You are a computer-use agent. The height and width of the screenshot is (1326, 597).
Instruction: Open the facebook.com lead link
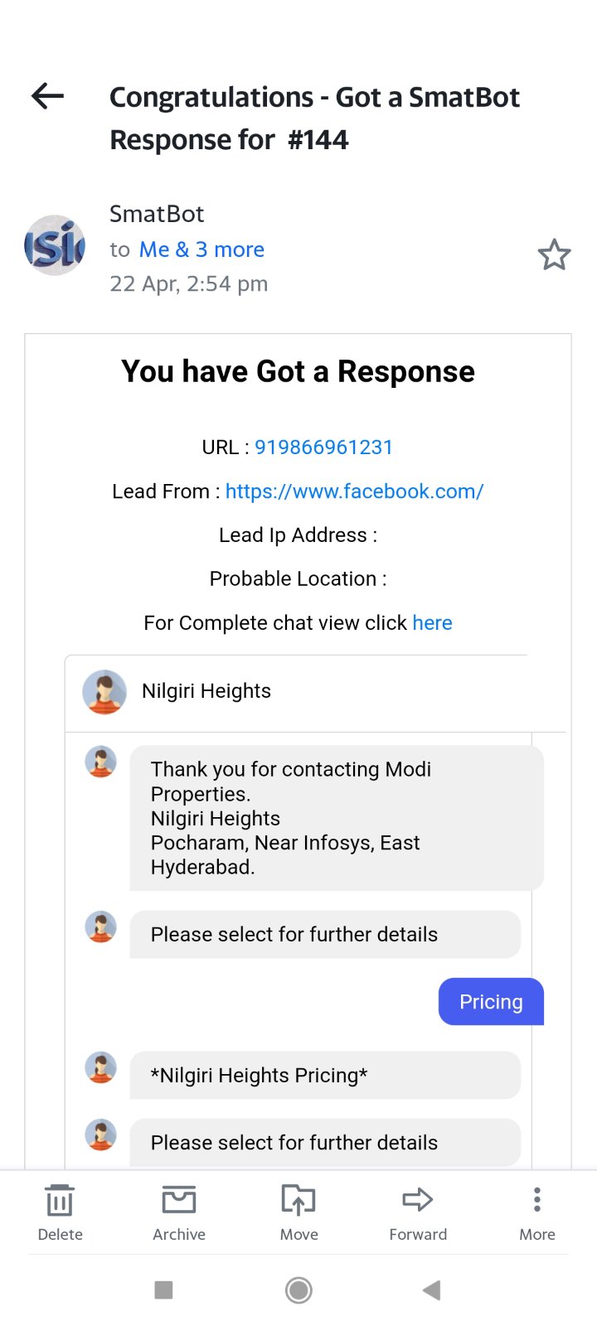[x=354, y=491]
